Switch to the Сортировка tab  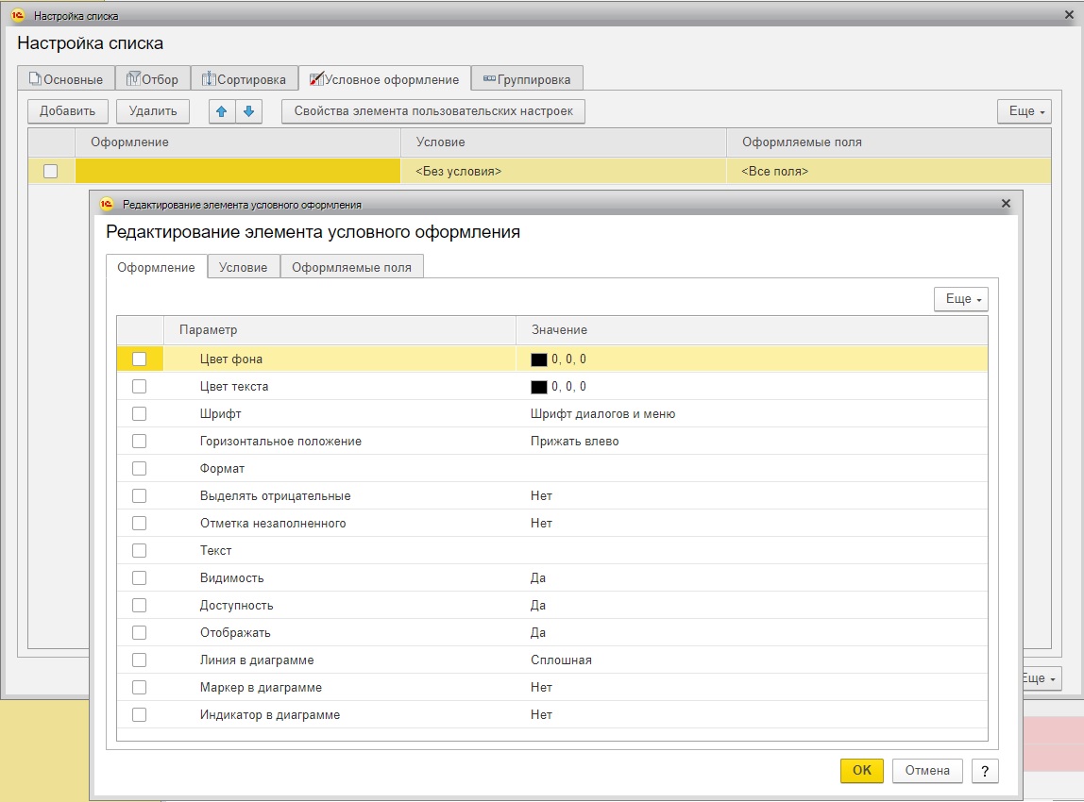[244, 79]
